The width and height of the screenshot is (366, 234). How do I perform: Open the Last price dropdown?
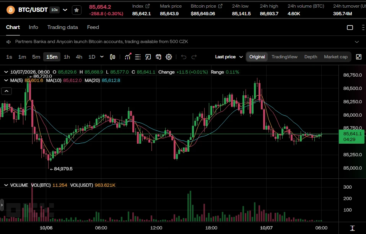pos(229,57)
